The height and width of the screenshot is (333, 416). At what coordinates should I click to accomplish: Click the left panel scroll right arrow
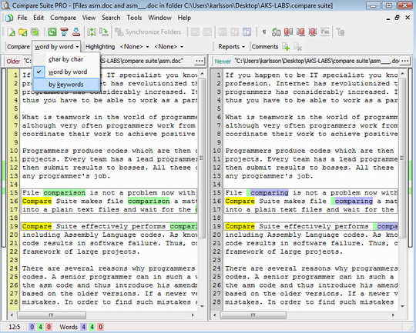pyautogui.click(x=193, y=315)
